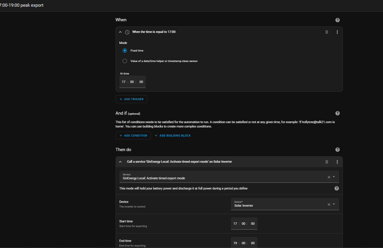This screenshot has width=383, height=248.
Task: Grab the reorder handle on the service action
Action: pos(327,162)
